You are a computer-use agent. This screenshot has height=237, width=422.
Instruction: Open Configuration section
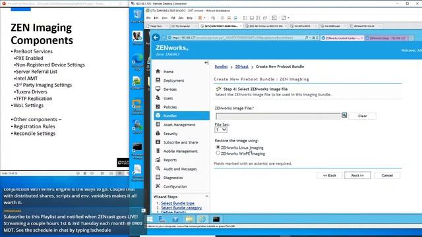point(175,186)
